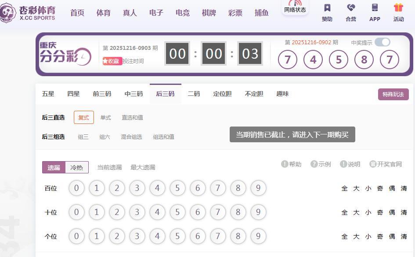Open the network status indicator

click(295, 7)
